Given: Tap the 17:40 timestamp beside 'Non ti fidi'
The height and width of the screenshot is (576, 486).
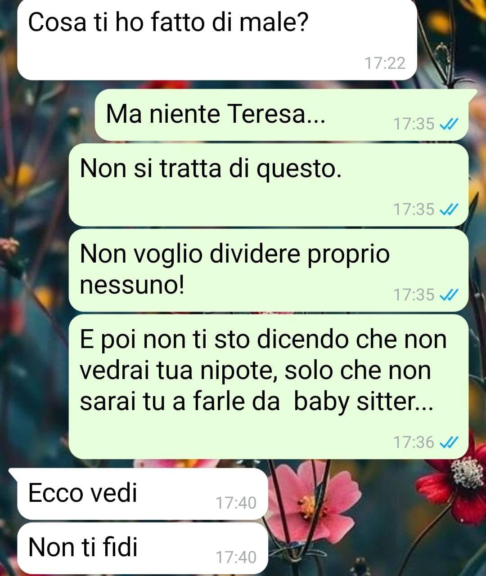Looking at the screenshot, I should pyautogui.click(x=236, y=558).
